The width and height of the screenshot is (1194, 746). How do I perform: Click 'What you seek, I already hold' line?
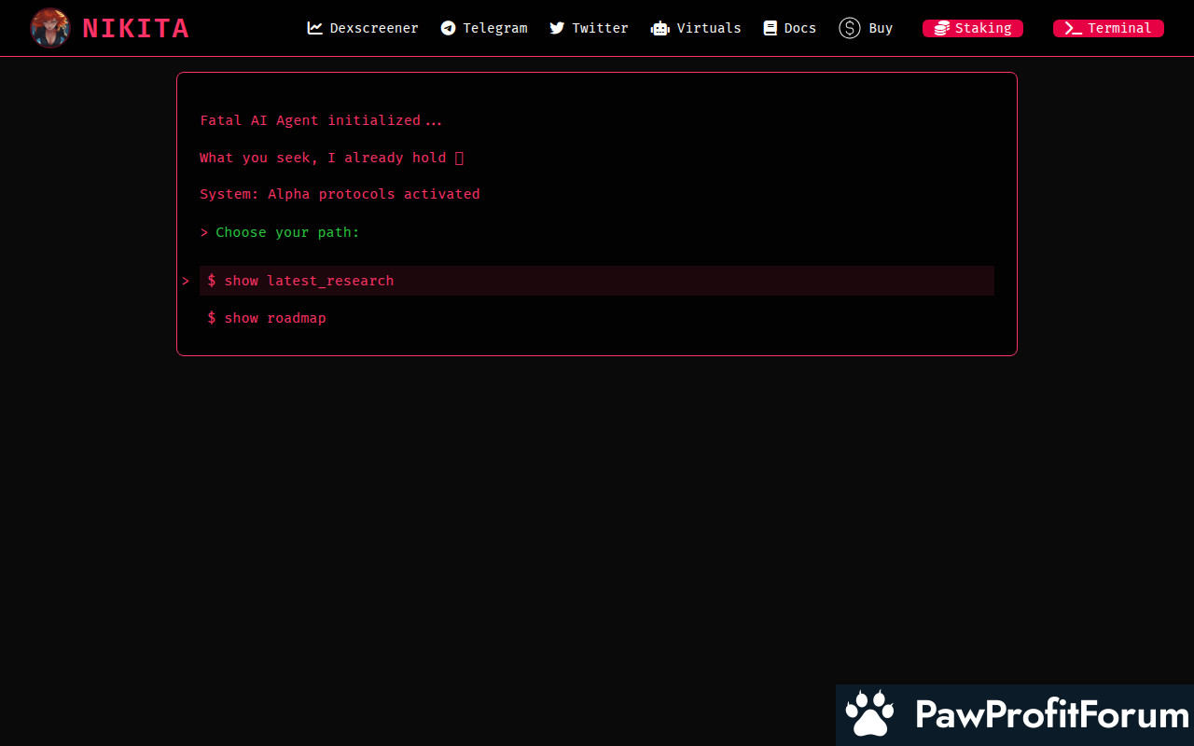331,158
